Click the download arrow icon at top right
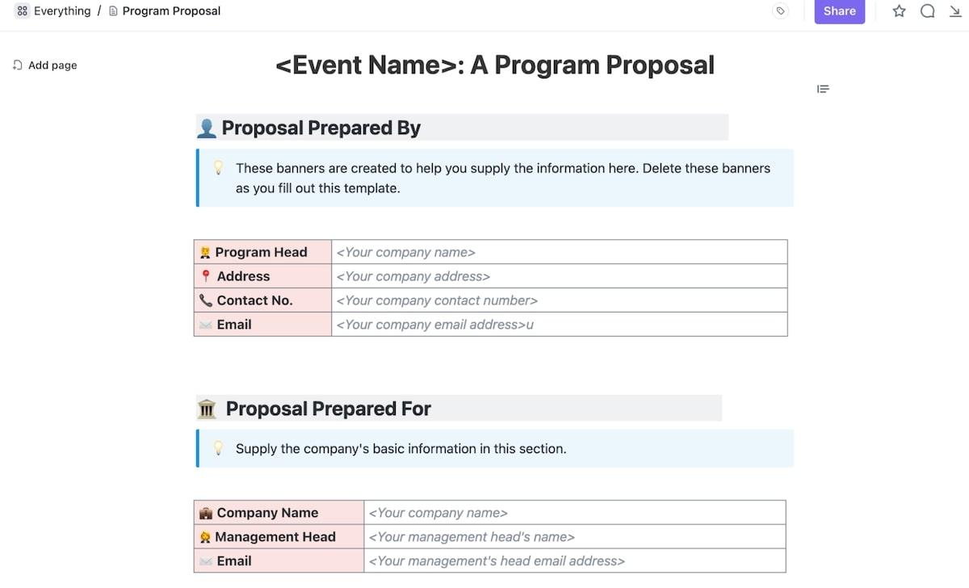The height and width of the screenshot is (588, 969). tap(954, 11)
